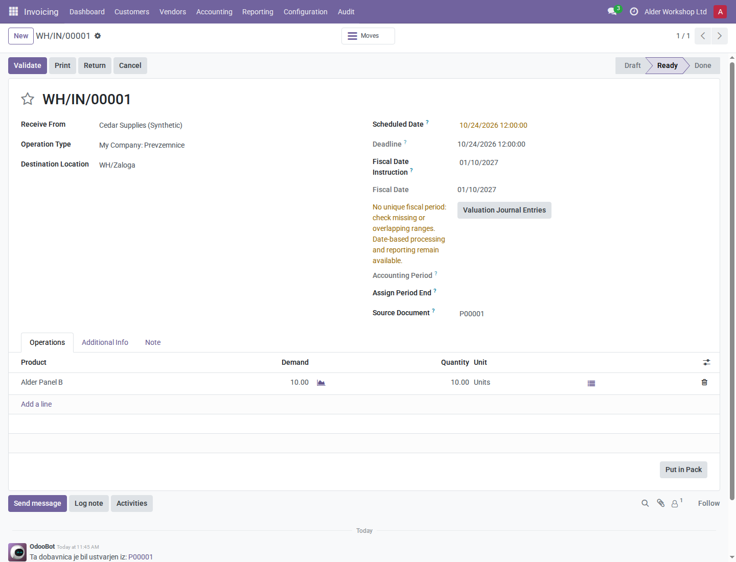736x562 pixels.
Task: Open Valuation Journal Entries
Action: pyautogui.click(x=504, y=210)
